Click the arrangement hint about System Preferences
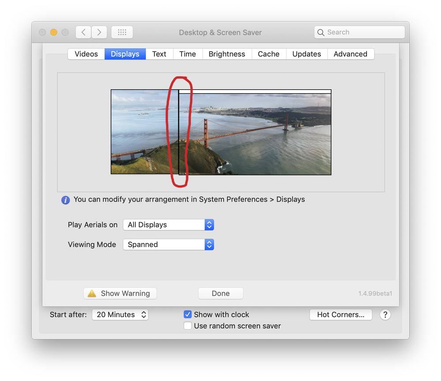Screen dimensions: 441x381 pos(189,199)
